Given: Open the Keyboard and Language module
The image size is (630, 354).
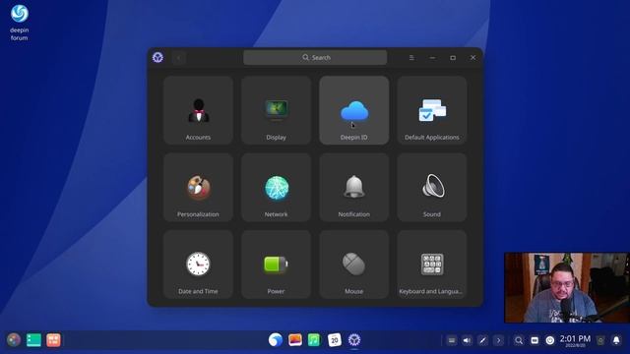Looking at the screenshot, I should [x=432, y=265].
